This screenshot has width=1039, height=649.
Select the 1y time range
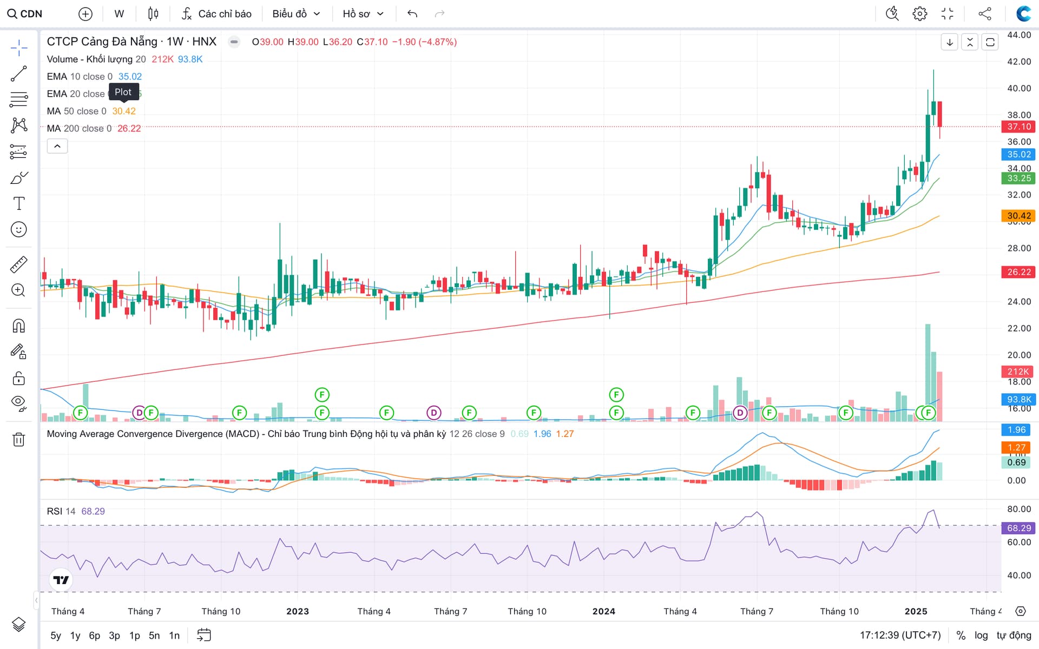(75, 635)
